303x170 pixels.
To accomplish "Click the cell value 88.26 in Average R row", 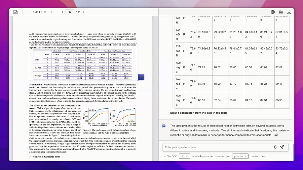I will [264, 84].
